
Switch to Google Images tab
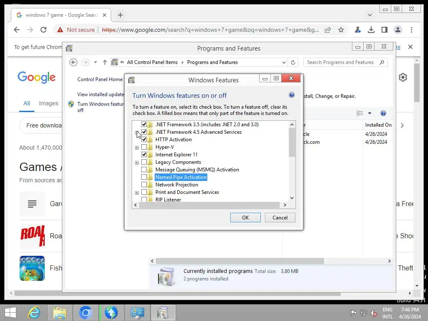pos(48,104)
